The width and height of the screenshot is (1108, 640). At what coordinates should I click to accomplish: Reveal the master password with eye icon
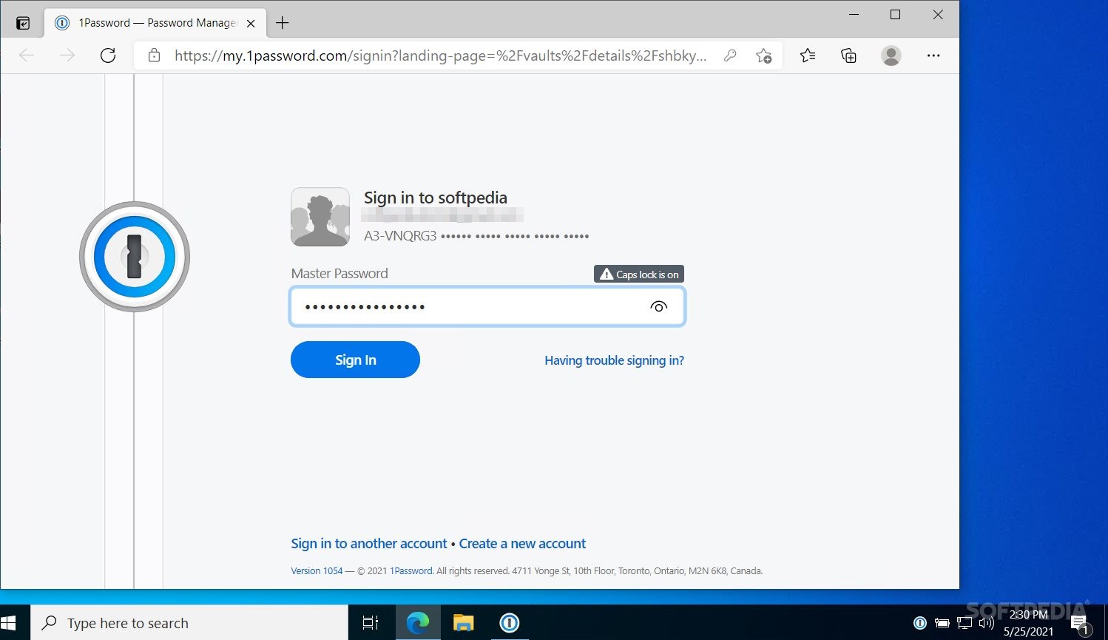658,306
